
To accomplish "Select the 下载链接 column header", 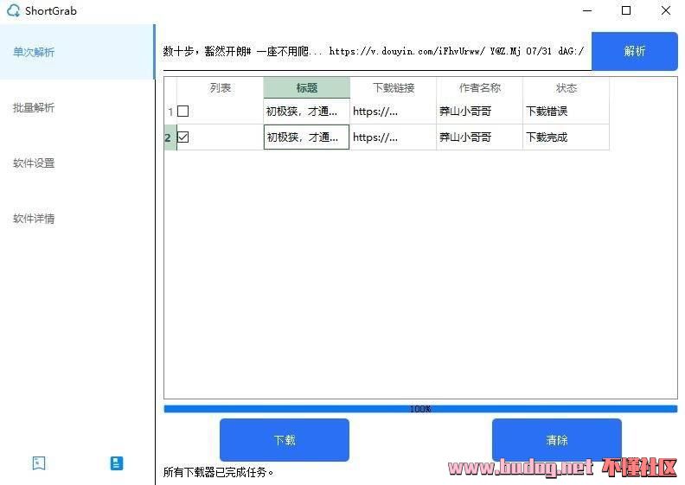I will tap(394, 87).
